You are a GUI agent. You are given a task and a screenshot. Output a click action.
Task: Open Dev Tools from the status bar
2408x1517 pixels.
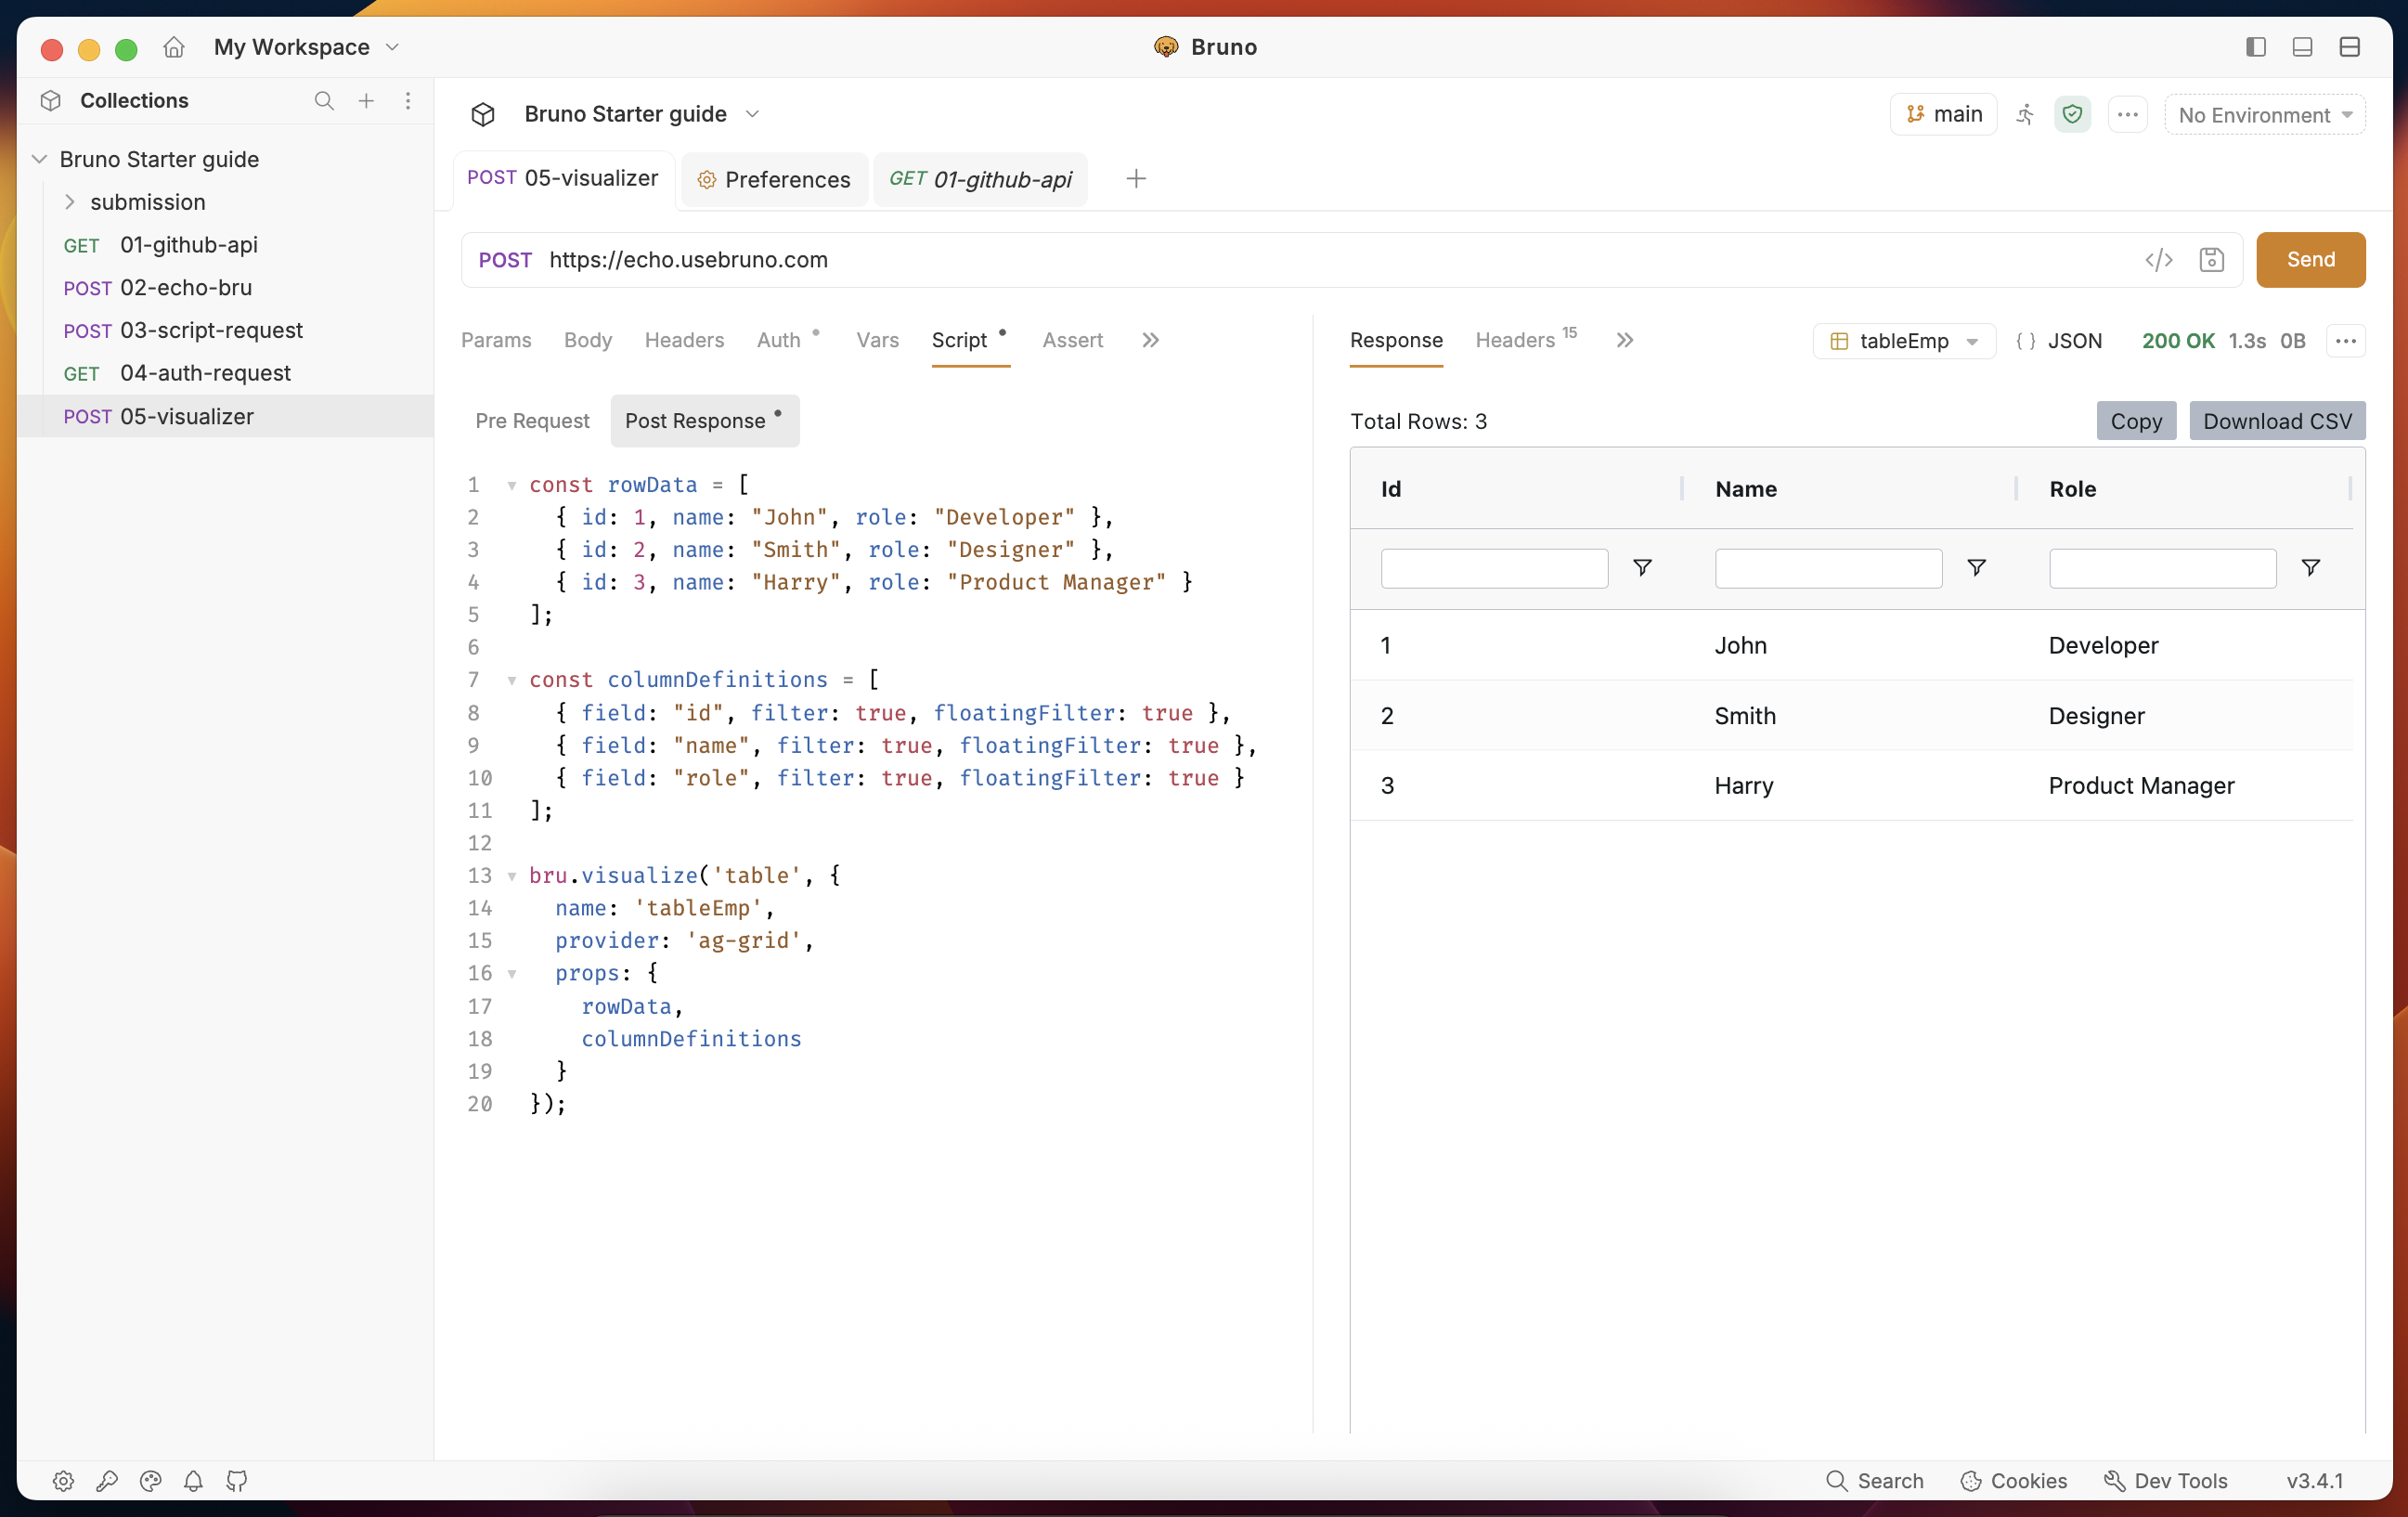point(2166,1481)
